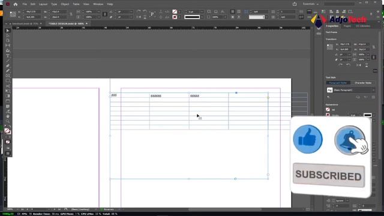Toggle constrain width and height in control bar
This screenshot has height=216, width=384.
click(x=71, y=14)
